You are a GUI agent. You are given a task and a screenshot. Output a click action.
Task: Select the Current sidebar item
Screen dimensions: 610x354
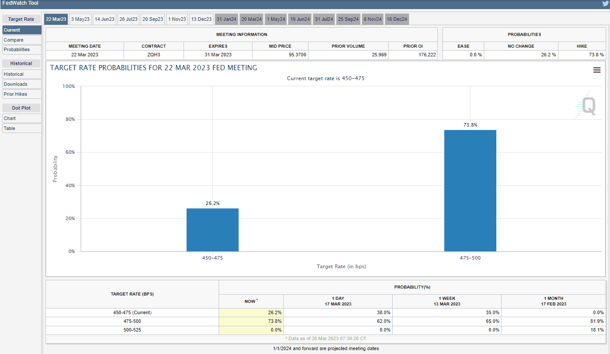point(22,30)
